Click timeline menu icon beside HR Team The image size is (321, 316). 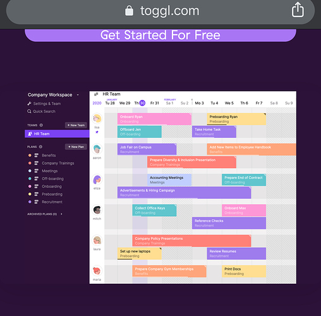tap(96, 94)
